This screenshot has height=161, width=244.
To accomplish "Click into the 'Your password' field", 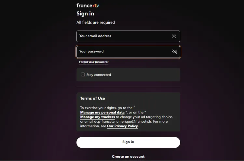I will (124, 52).
